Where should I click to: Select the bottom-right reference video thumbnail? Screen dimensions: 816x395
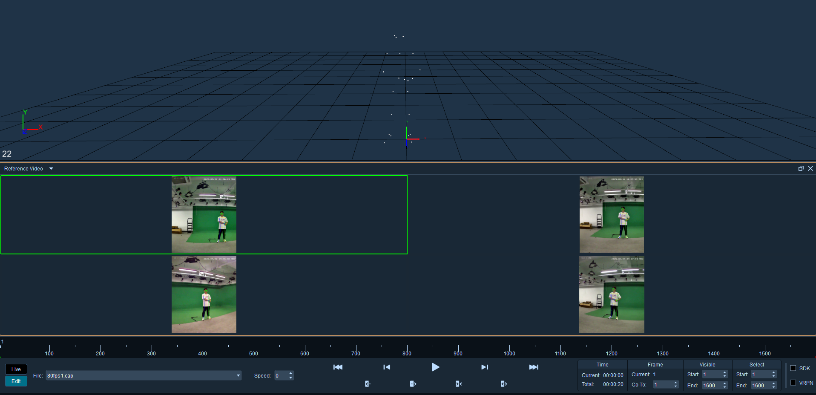click(x=612, y=294)
